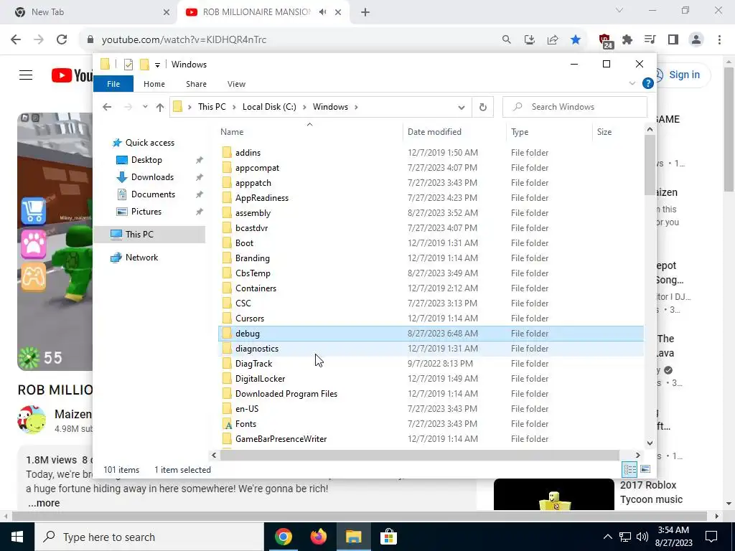Click the share page icon in Chrome
This screenshot has height=551, width=735.
(553, 39)
